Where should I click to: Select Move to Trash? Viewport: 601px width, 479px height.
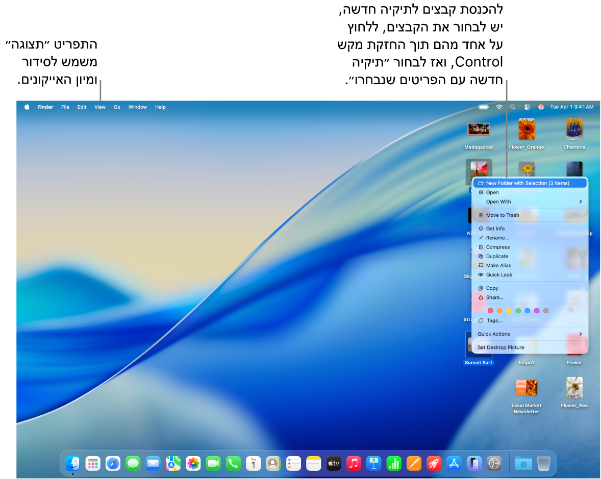(x=502, y=215)
